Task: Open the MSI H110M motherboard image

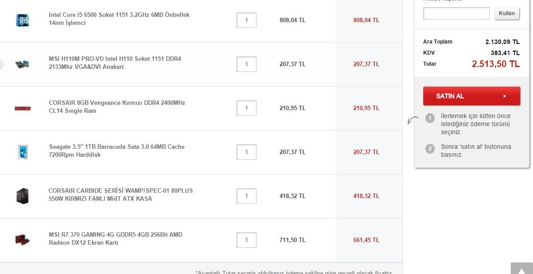Action: click(22, 64)
